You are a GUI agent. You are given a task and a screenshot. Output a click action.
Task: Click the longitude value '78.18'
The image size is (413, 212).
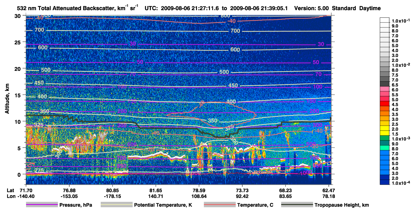328,196
